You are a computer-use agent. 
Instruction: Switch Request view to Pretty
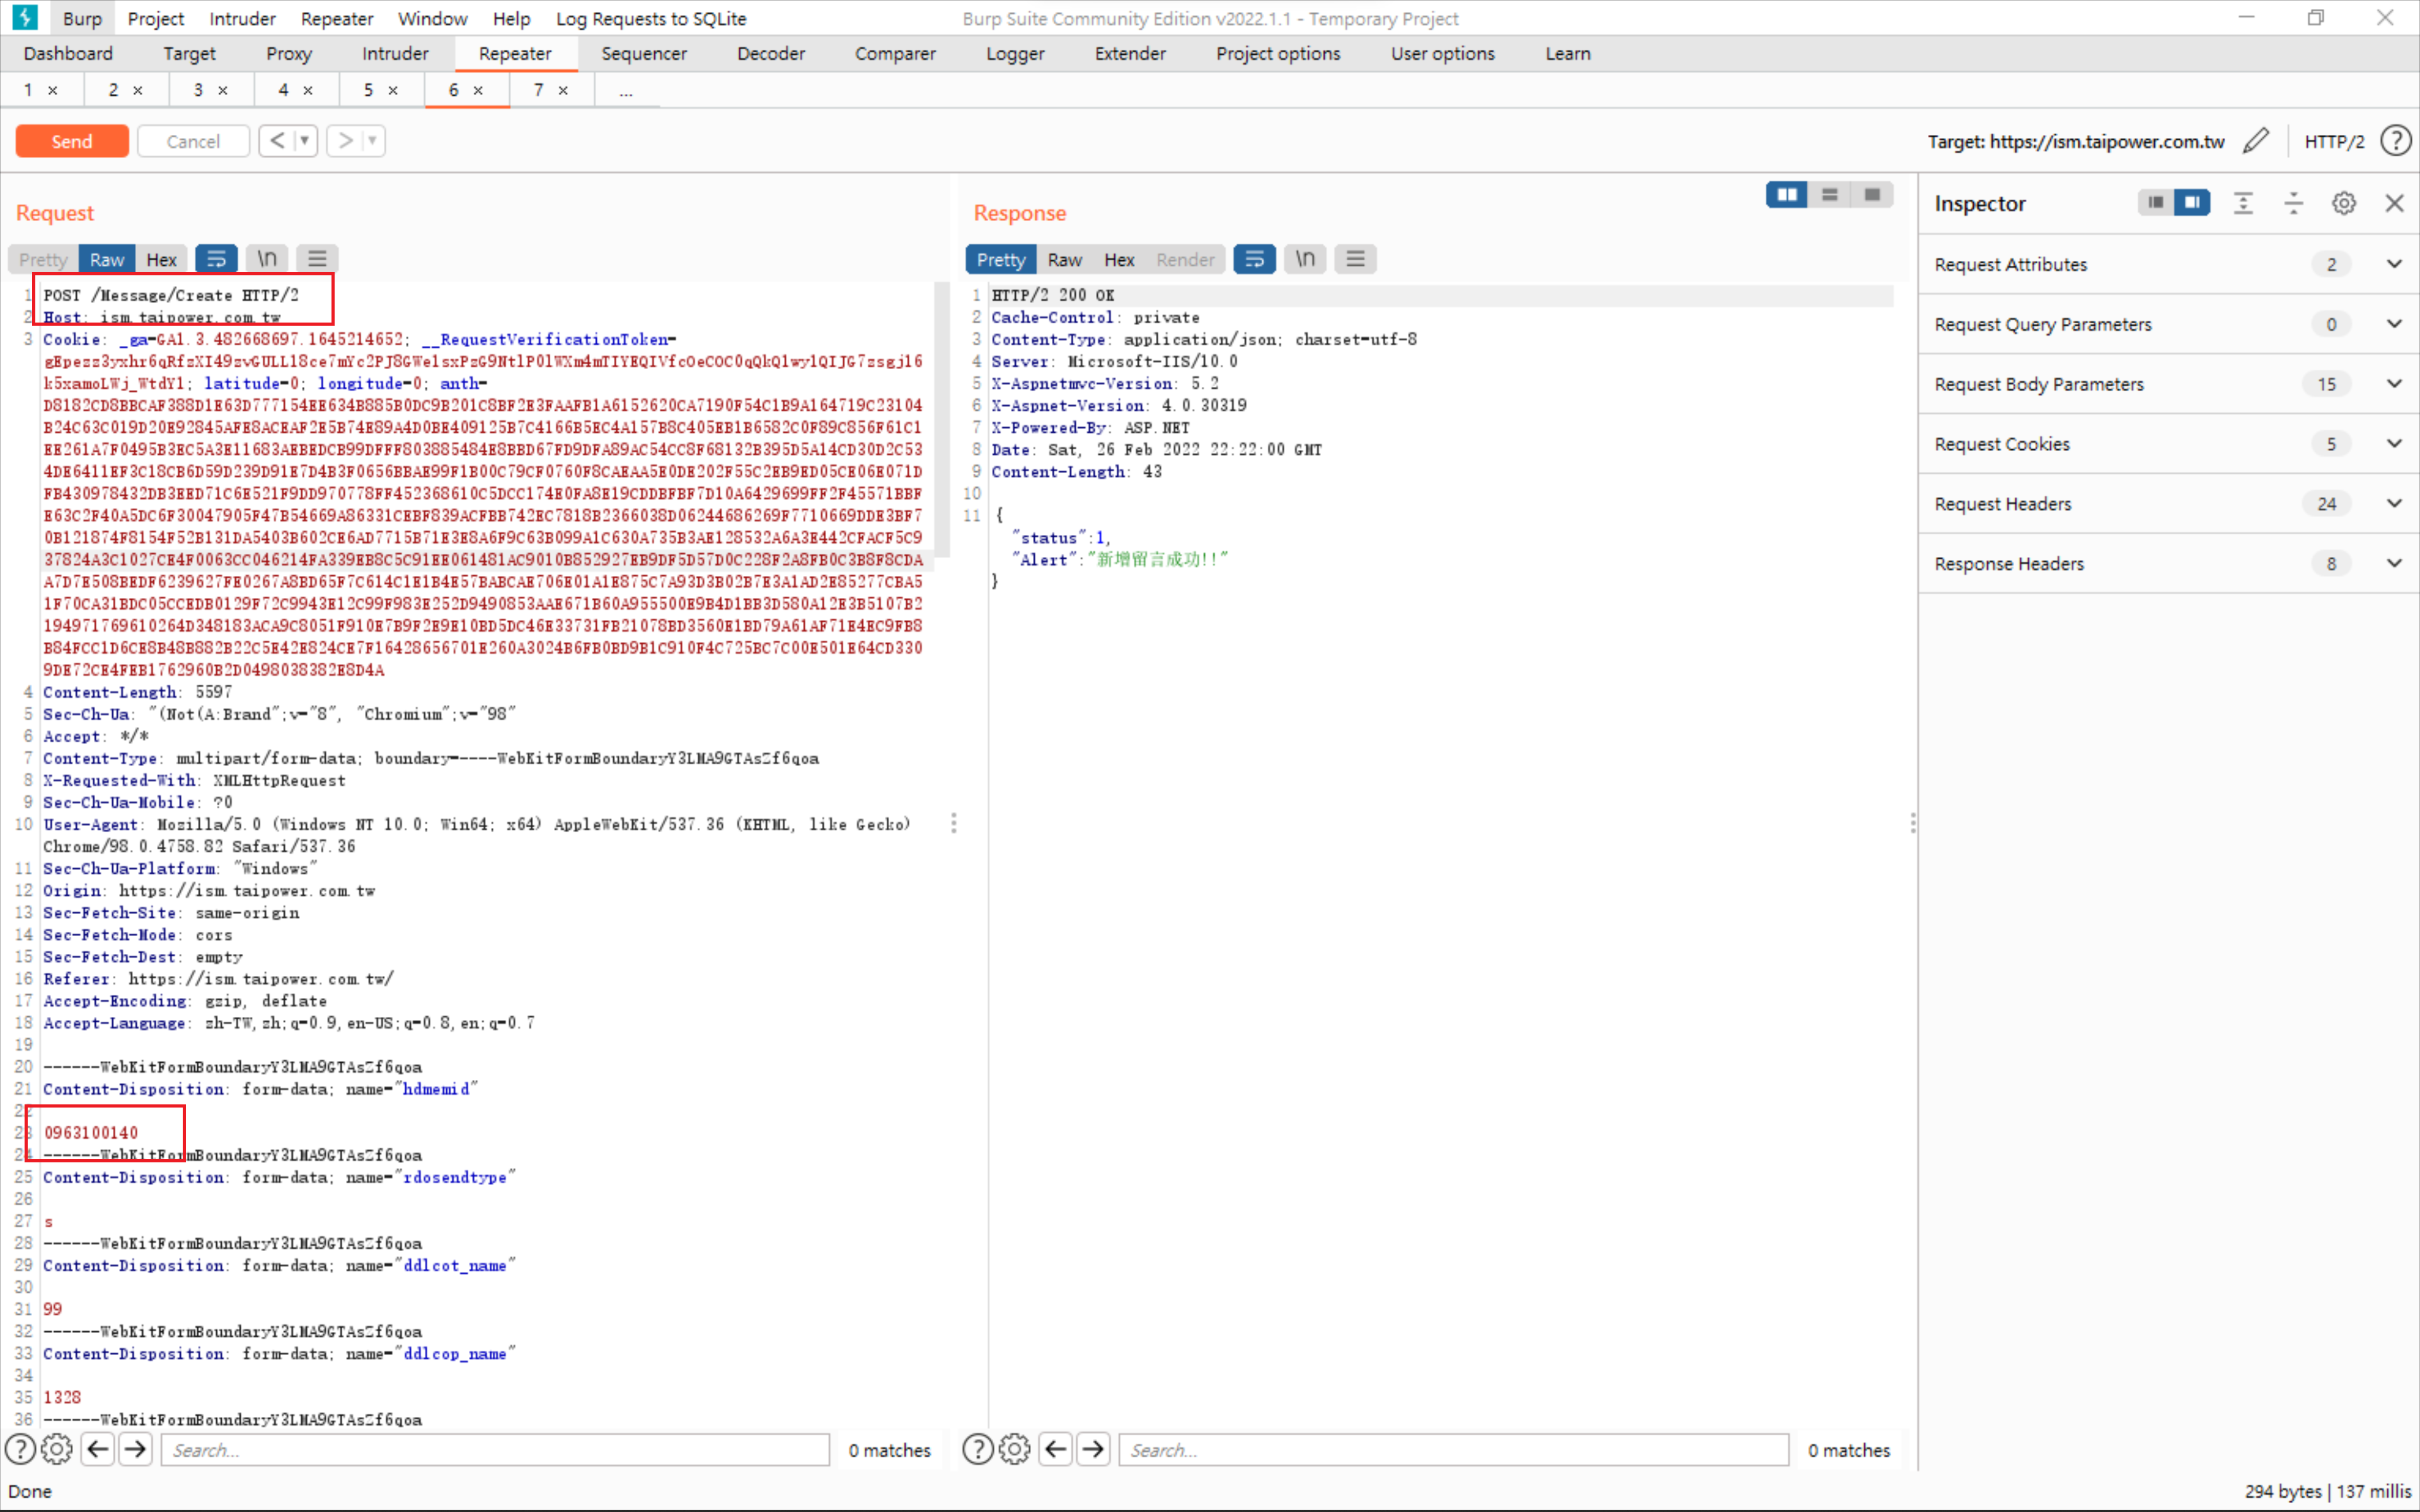pos(43,259)
